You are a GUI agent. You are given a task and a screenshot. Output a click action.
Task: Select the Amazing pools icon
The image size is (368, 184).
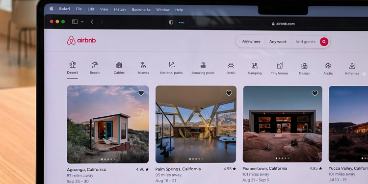[203, 65]
